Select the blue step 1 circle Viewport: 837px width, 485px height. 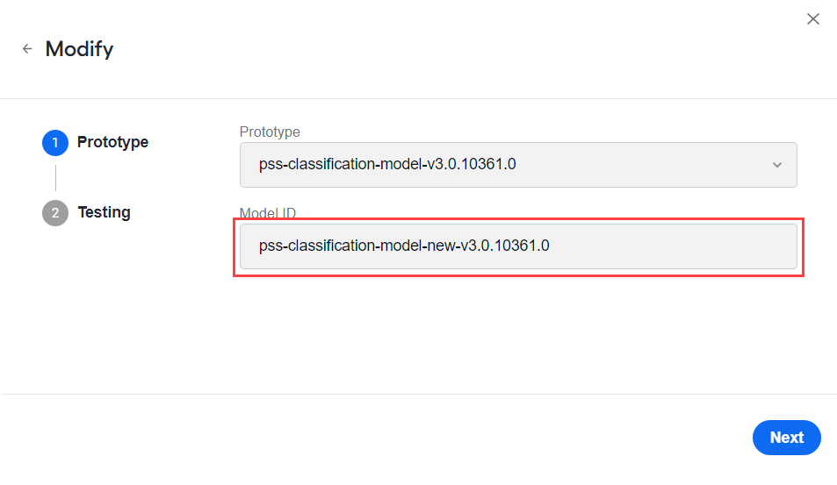tap(55, 143)
